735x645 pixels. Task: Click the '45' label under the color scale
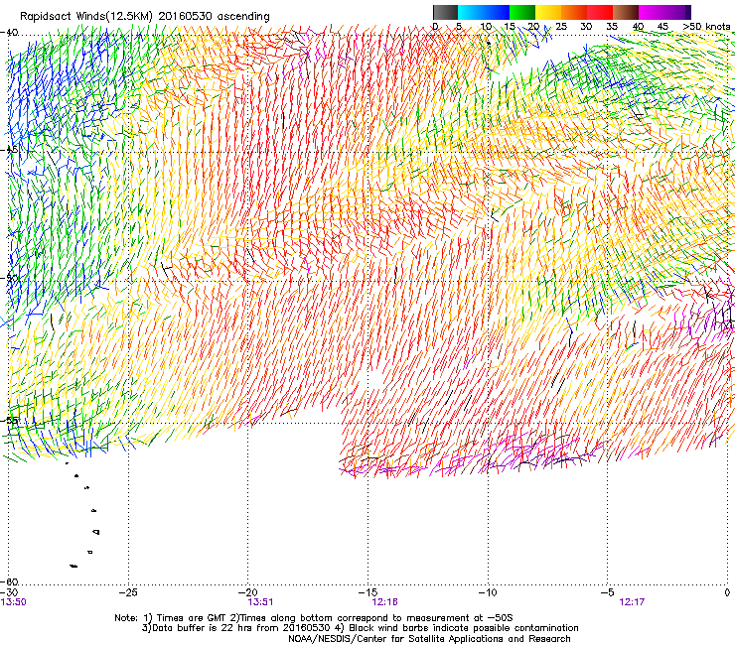click(x=662, y=27)
